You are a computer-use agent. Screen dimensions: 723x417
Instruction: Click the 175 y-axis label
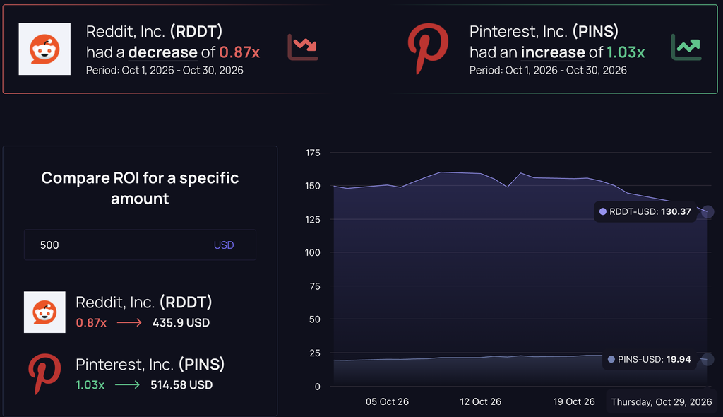[x=313, y=153]
